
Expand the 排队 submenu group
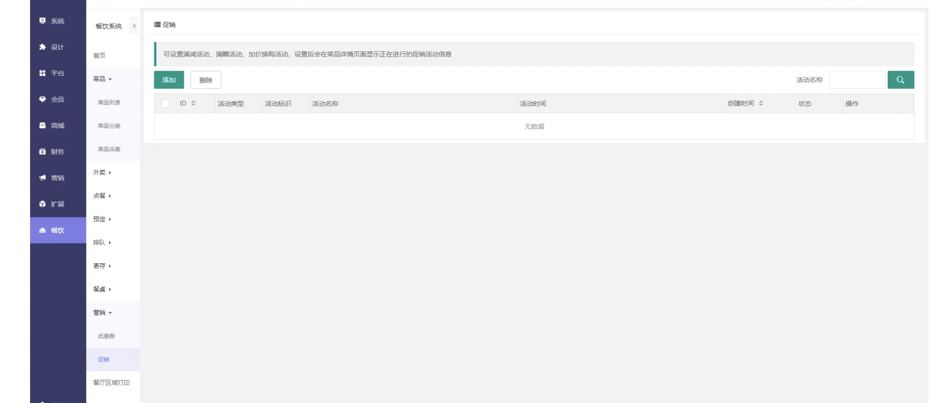pyautogui.click(x=102, y=242)
